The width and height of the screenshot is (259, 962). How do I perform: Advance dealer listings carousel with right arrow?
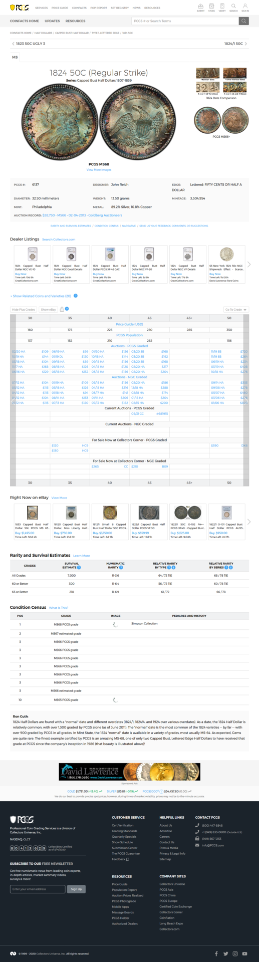tap(249, 264)
